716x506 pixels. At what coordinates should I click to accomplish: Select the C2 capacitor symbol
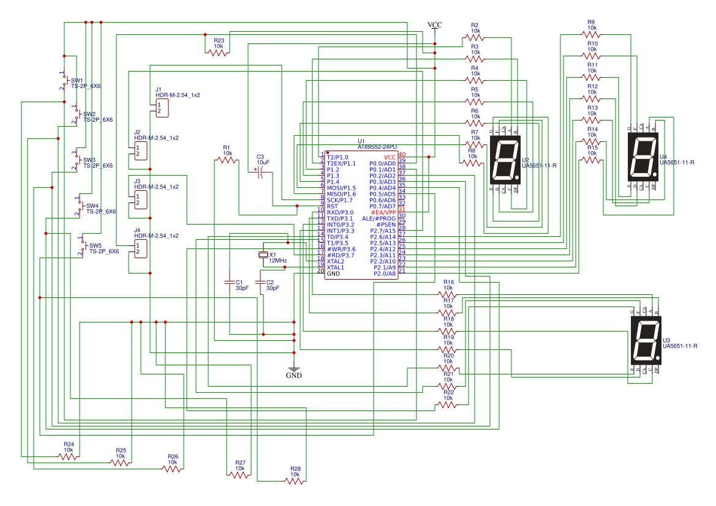point(260,283)
